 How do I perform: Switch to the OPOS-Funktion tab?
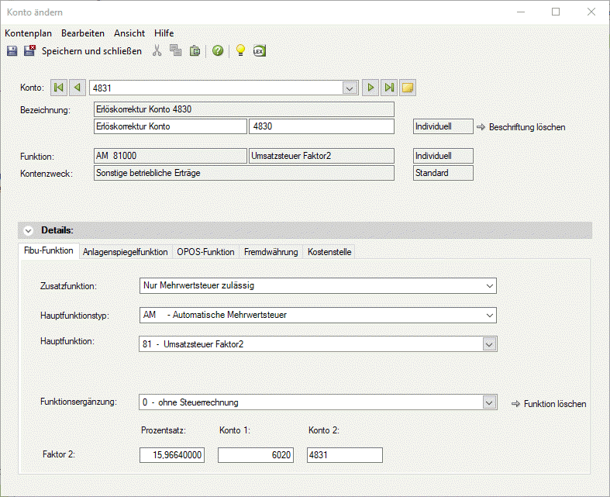click(x=205, y=252)
